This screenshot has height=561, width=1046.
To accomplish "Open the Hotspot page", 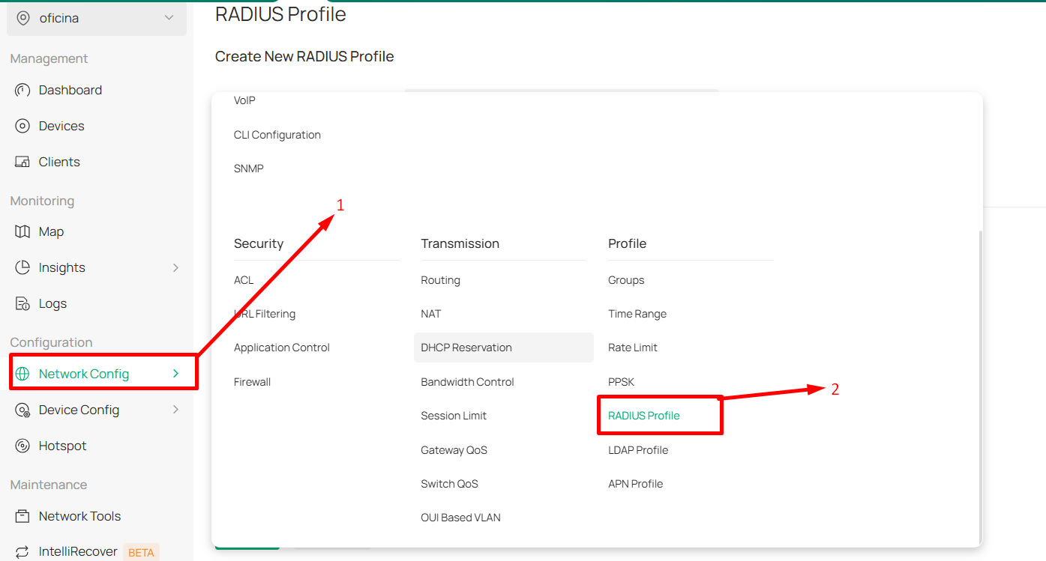I will tap(63, 446).
